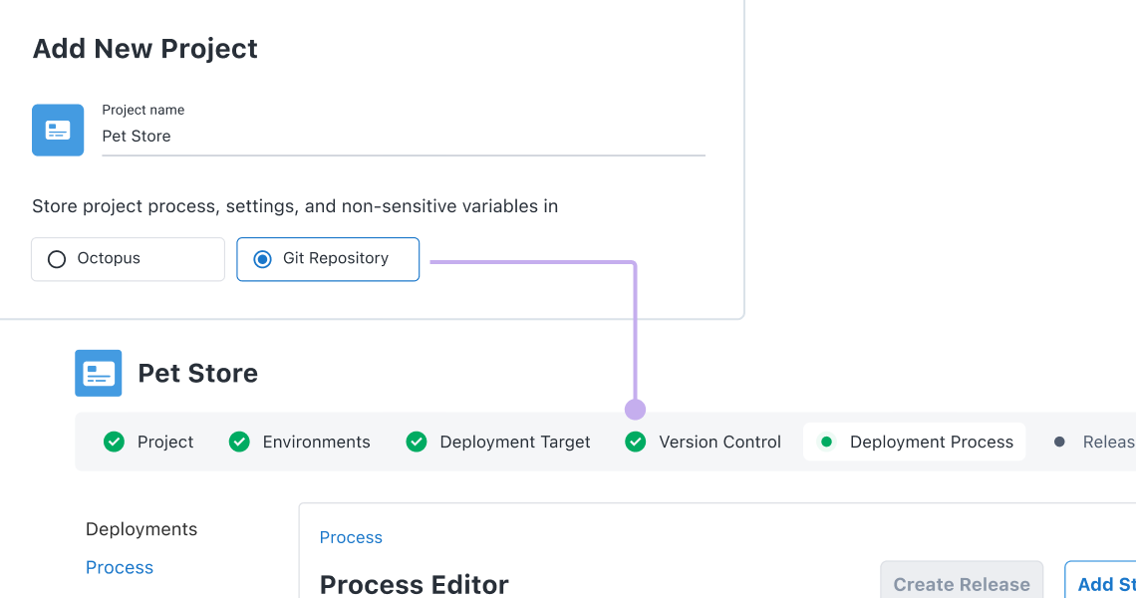Image resolution: width=1136 pixels, height=598 pixels.
Task: Click the project icon beside Project name
Action: (58, 130)
